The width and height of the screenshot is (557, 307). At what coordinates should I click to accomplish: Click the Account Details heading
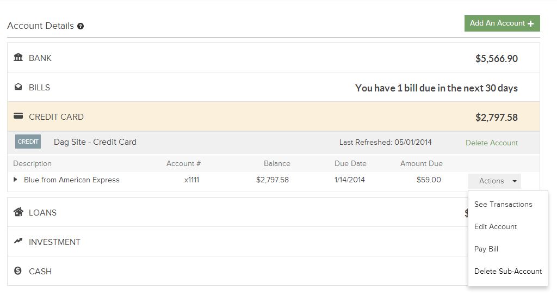(40, 26)
